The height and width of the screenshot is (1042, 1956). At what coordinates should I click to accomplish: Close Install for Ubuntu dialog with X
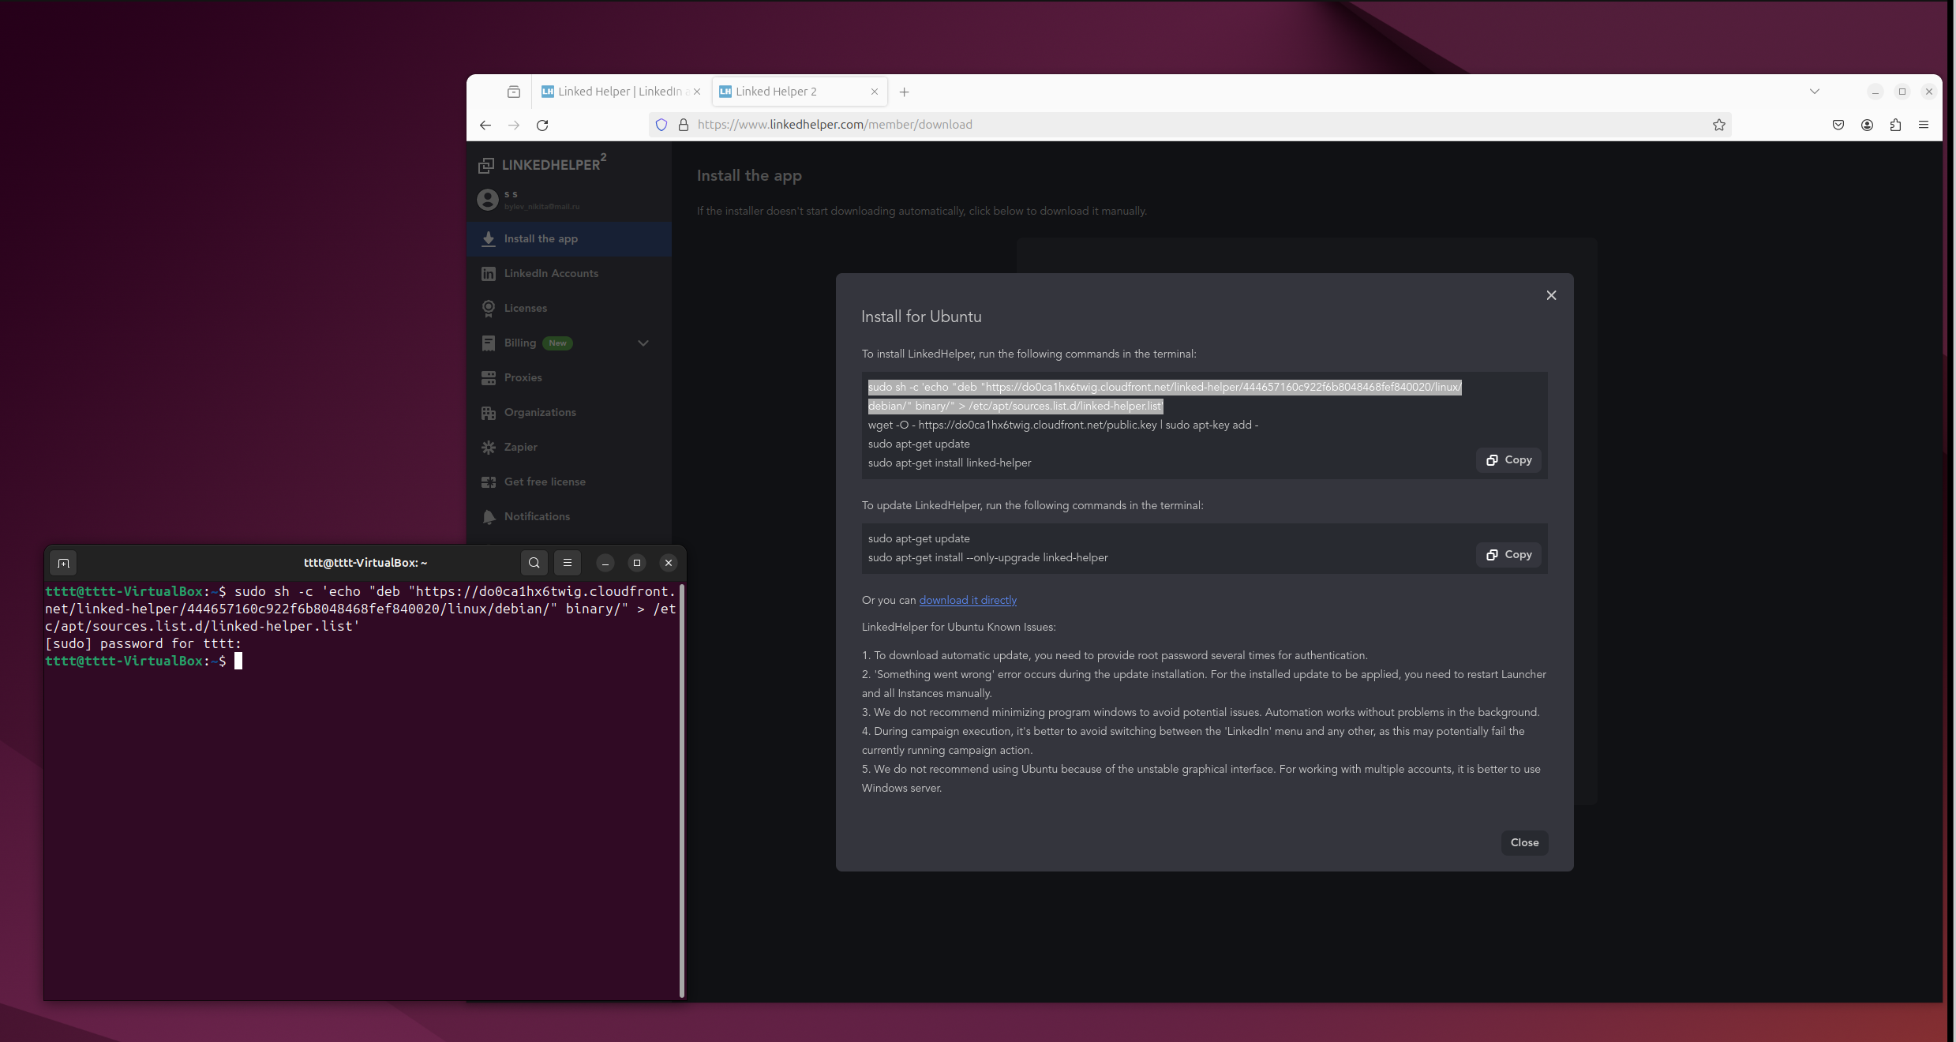tap(1551, 295)
